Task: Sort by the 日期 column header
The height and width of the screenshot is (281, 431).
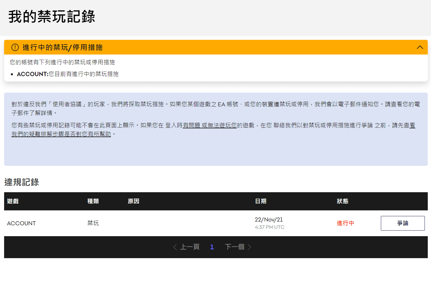Action: click(261, 201)
